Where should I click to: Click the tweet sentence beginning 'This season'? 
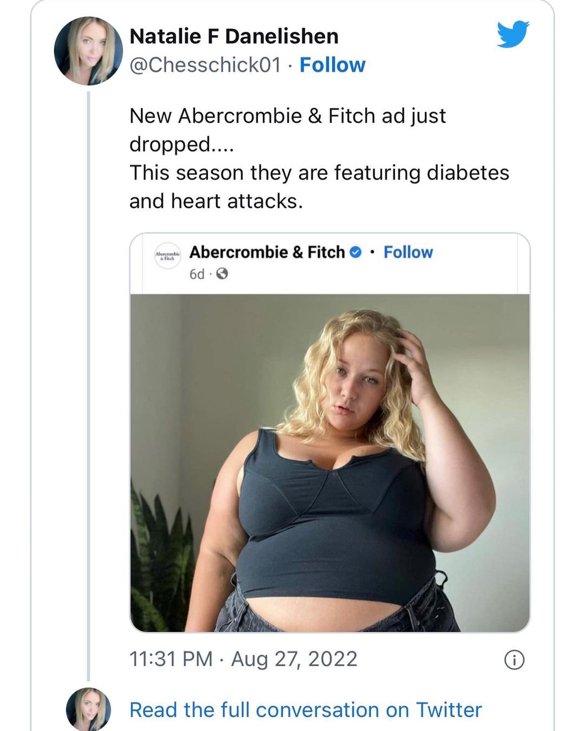(319, 173)
